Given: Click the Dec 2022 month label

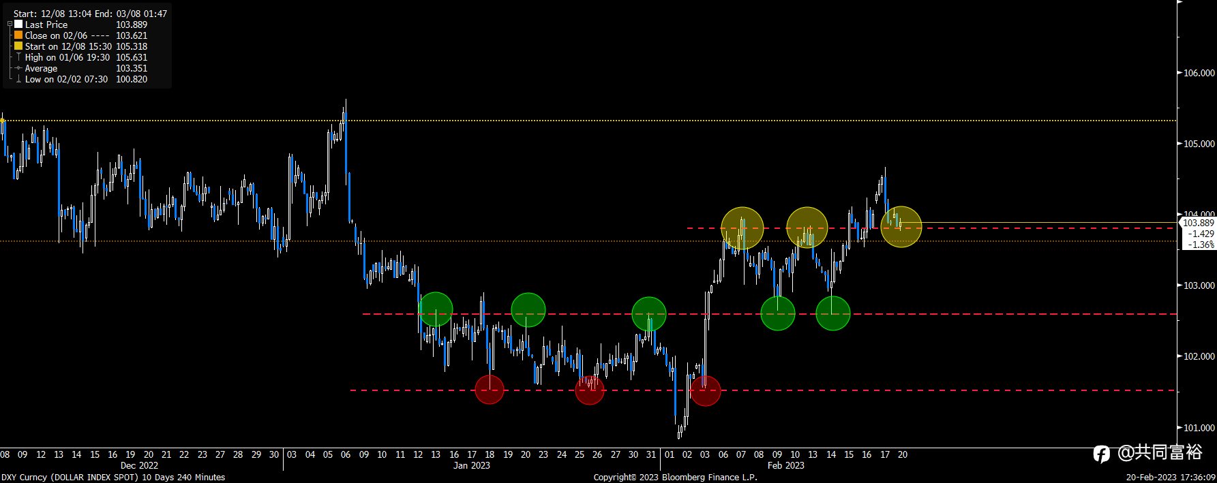Looking at the screenshot, I should tap(139, 466).
